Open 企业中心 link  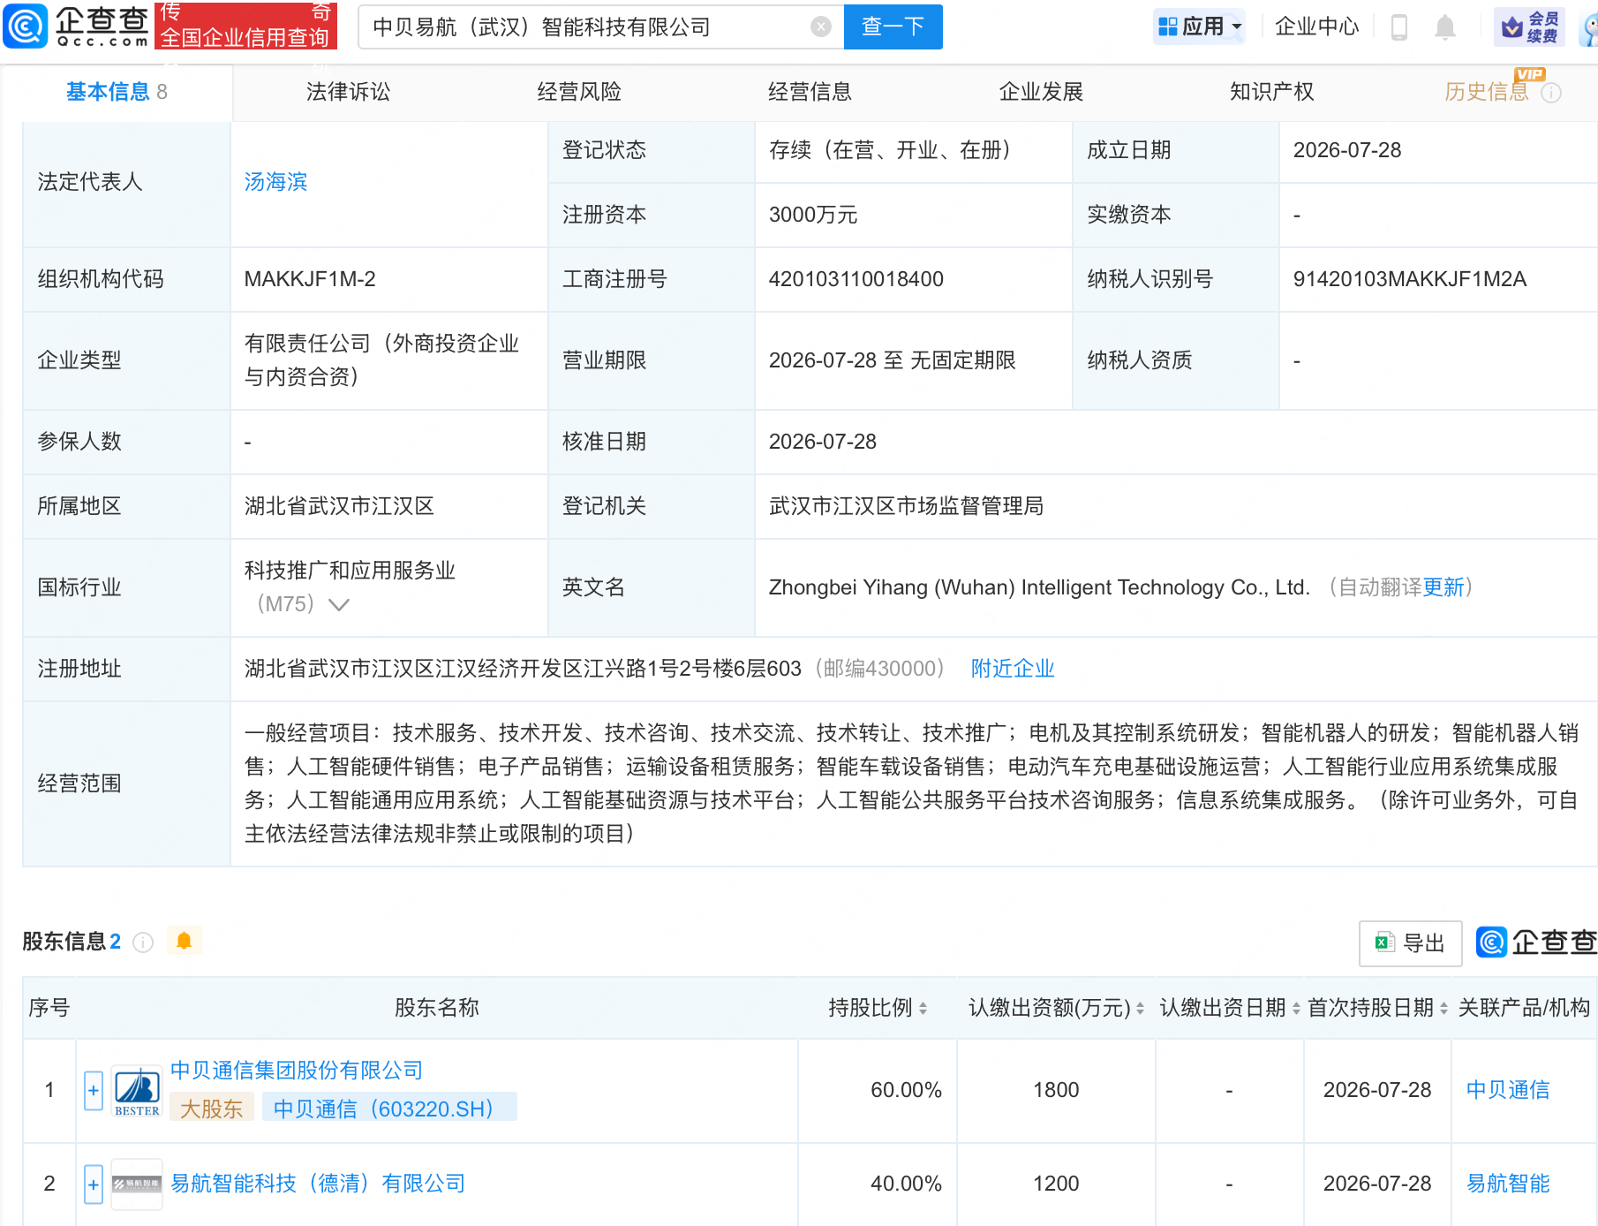pyautogui.click(x=1316, y=26)
